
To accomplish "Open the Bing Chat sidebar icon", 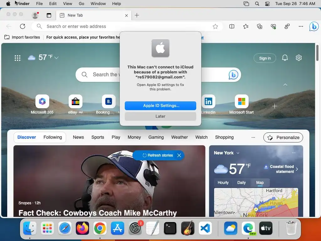I will [x=314, y=26].
